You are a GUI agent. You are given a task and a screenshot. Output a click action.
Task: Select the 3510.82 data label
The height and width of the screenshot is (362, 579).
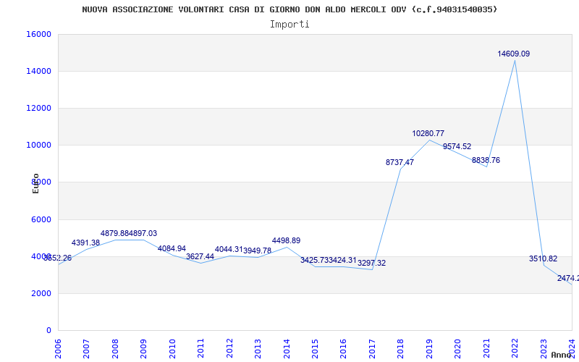[x=543, y=258]
